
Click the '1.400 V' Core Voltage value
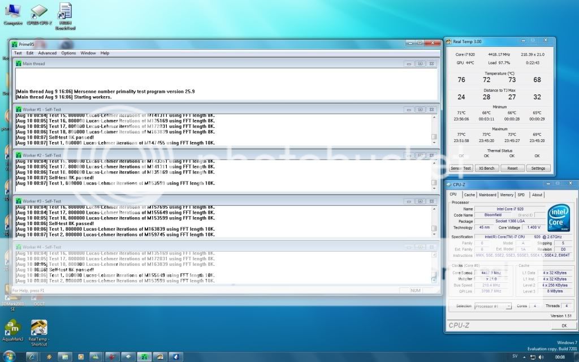[534, 227]
